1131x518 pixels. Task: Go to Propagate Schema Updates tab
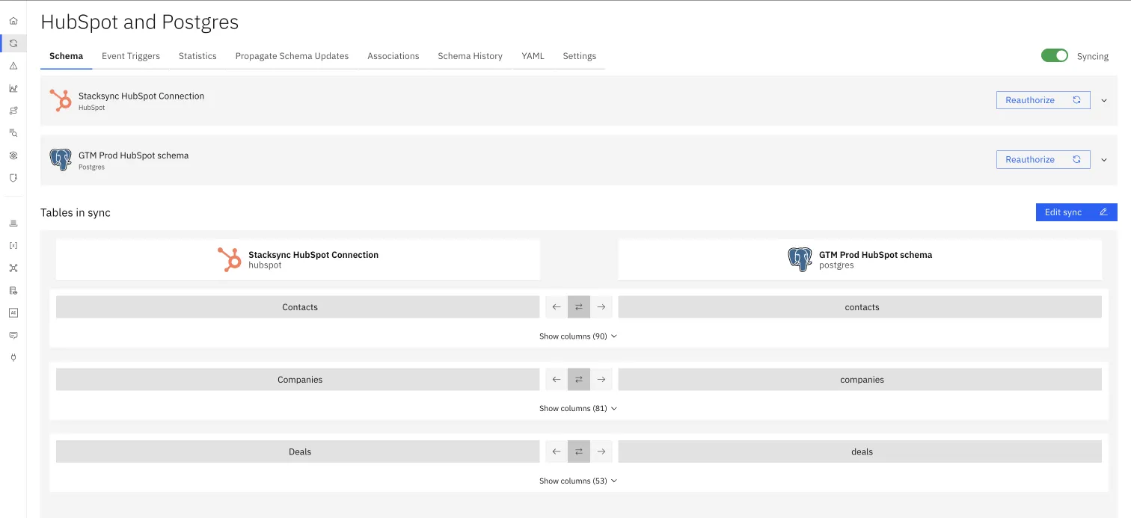(292, 56)
